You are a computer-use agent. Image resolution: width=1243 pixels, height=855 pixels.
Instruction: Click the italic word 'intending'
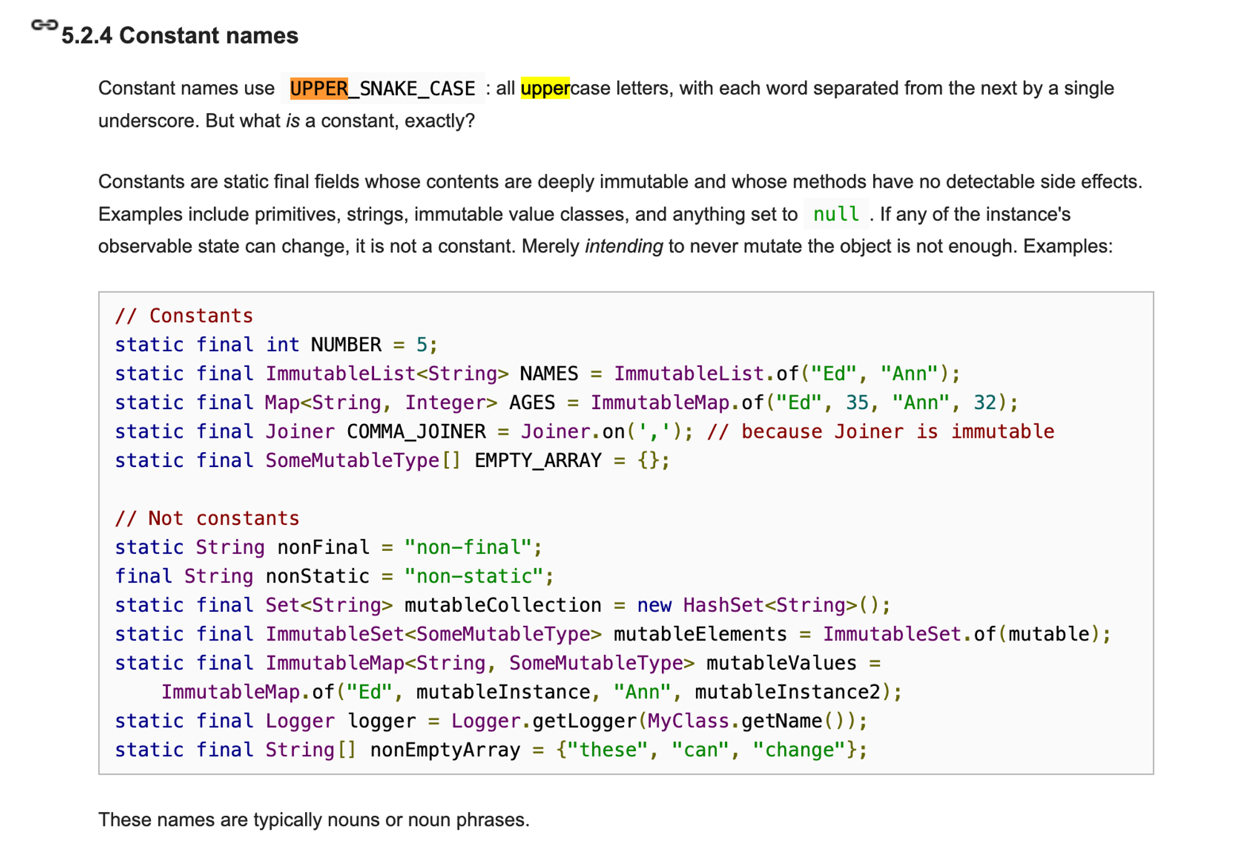click(624, 246)
